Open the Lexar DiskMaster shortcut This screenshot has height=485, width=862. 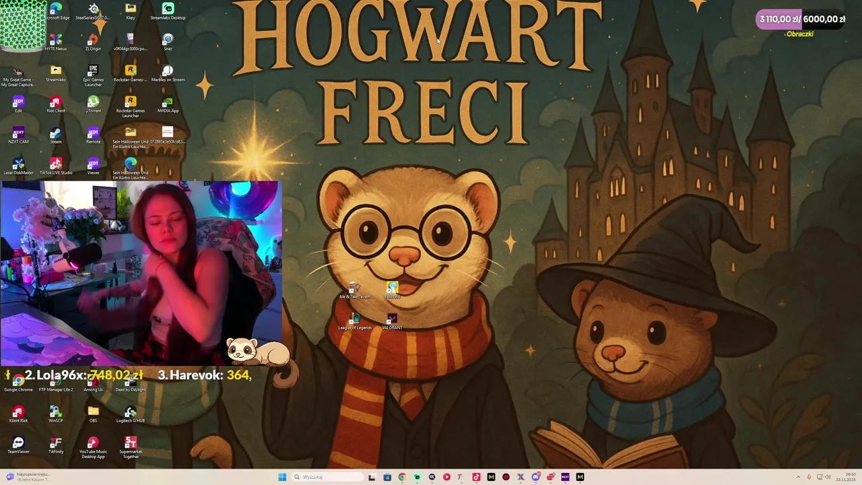pyautogui.click(x=18, y=166)
